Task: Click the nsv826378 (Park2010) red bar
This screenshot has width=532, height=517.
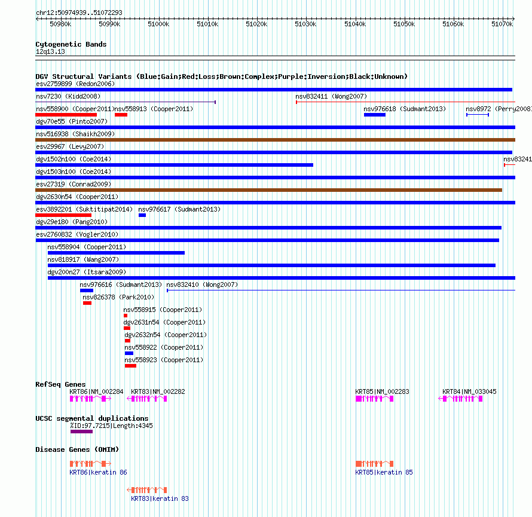Action: point(87,303)
